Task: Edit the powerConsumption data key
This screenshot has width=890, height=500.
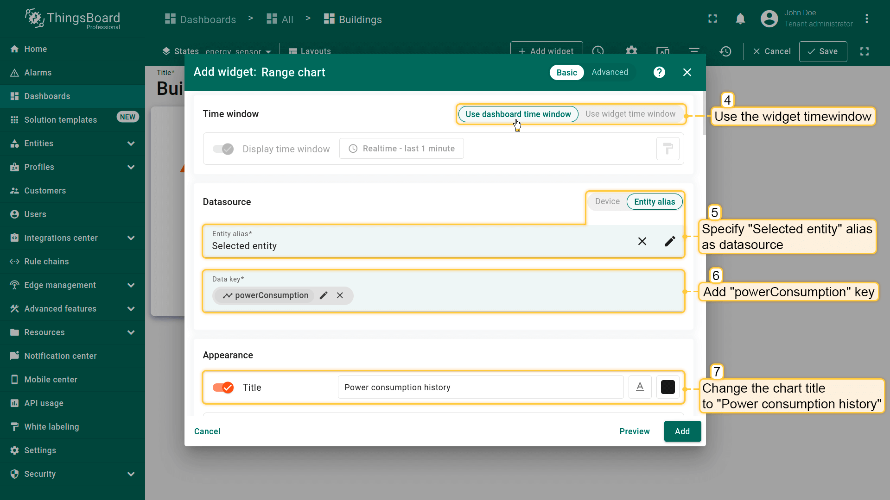Action: [324, 295]
